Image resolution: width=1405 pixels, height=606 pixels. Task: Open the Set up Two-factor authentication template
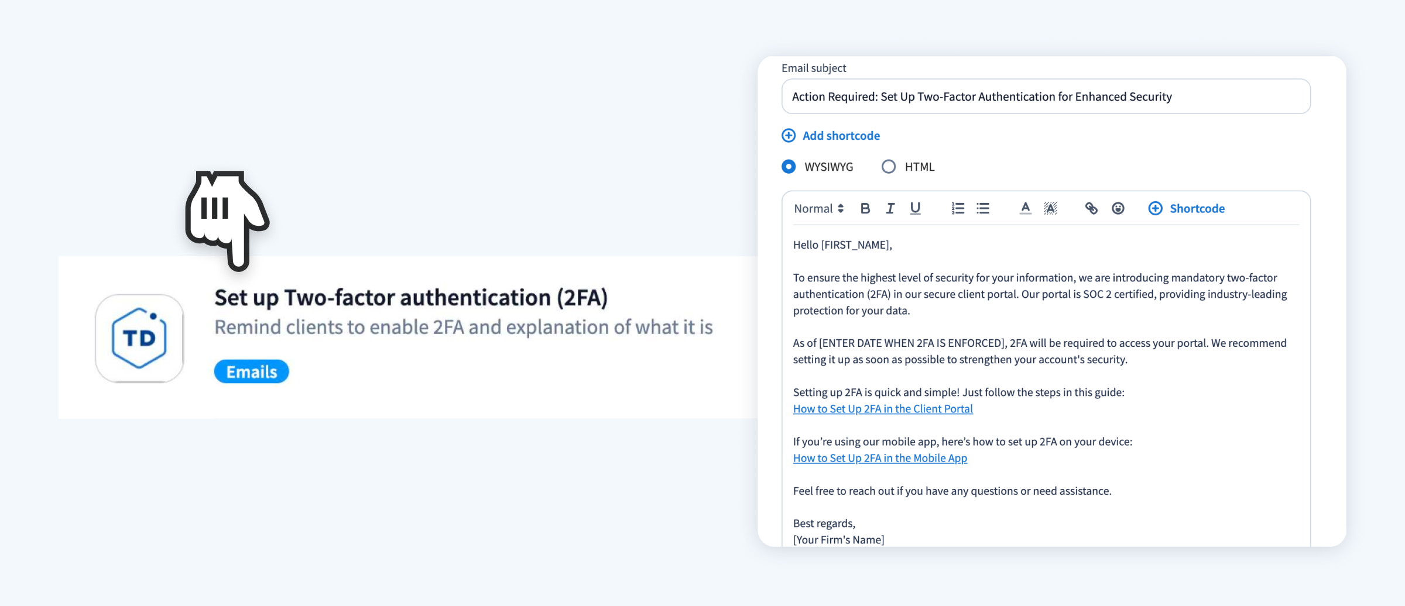click(x=412, y=297)
